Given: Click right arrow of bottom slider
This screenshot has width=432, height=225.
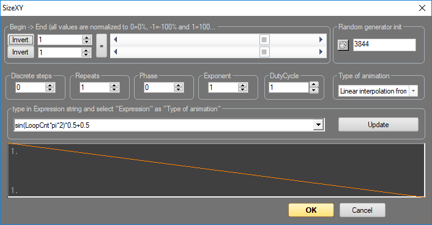Looking at the screenshot, I should click(x=321, y=52).
